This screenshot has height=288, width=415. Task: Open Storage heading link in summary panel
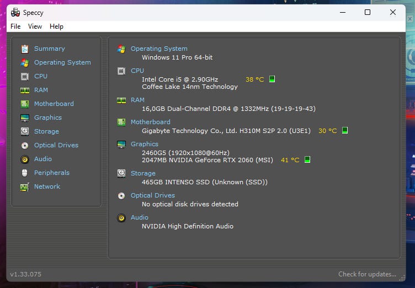[143, 173]
